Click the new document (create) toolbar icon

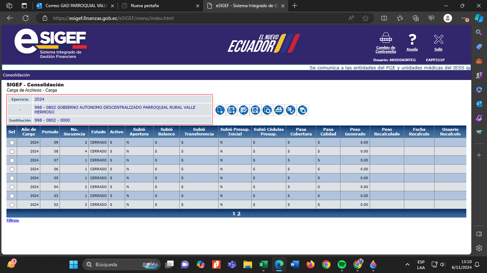(x=220, y=110)
